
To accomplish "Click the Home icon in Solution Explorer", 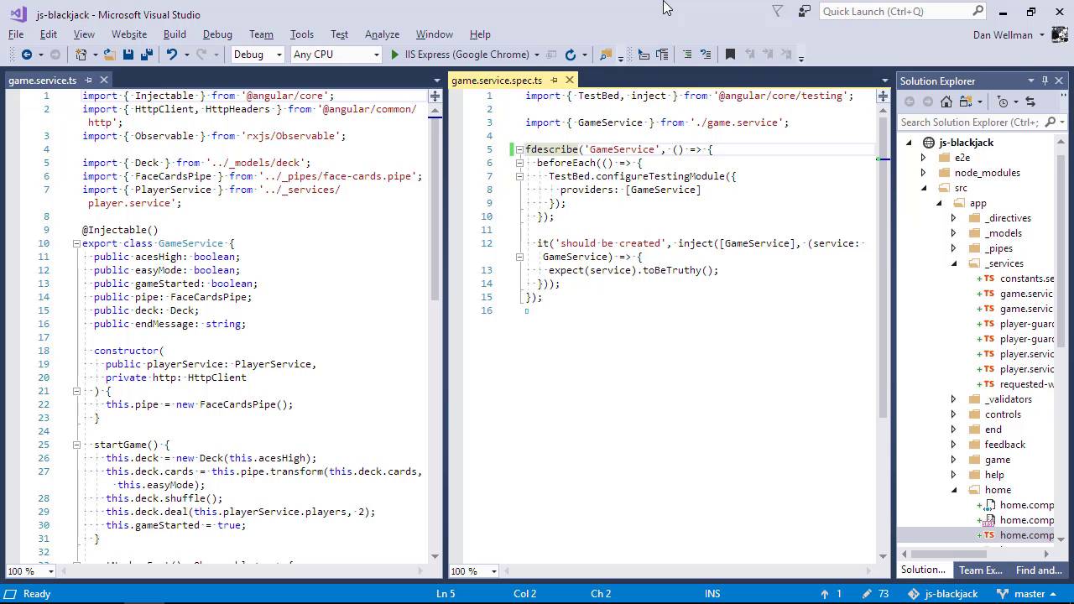I will (x=946, y=102).
